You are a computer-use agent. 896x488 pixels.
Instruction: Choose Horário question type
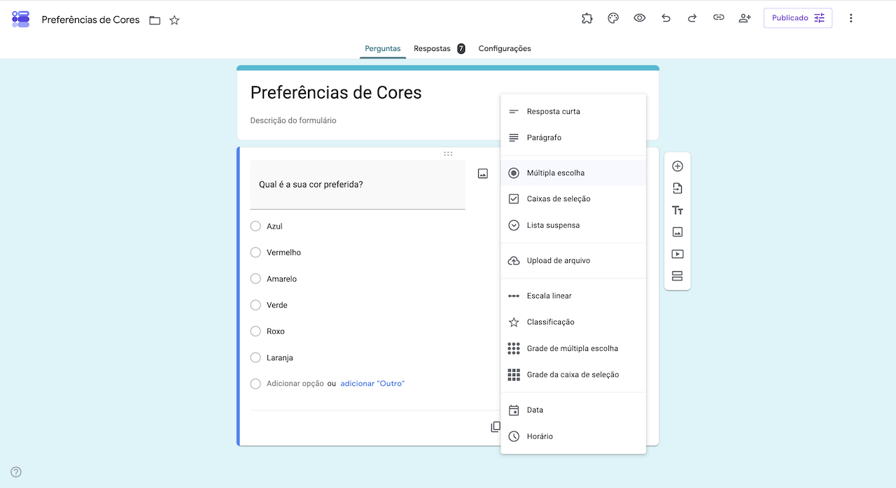pyautogui.click(x=573, y=436)
